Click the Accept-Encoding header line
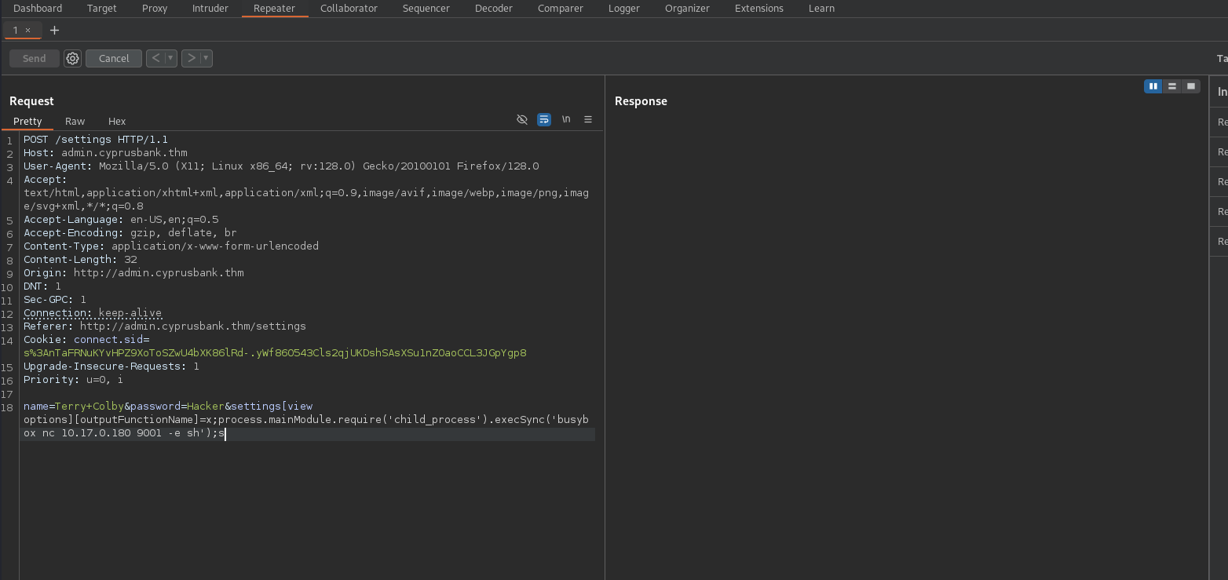 point(130,233)
